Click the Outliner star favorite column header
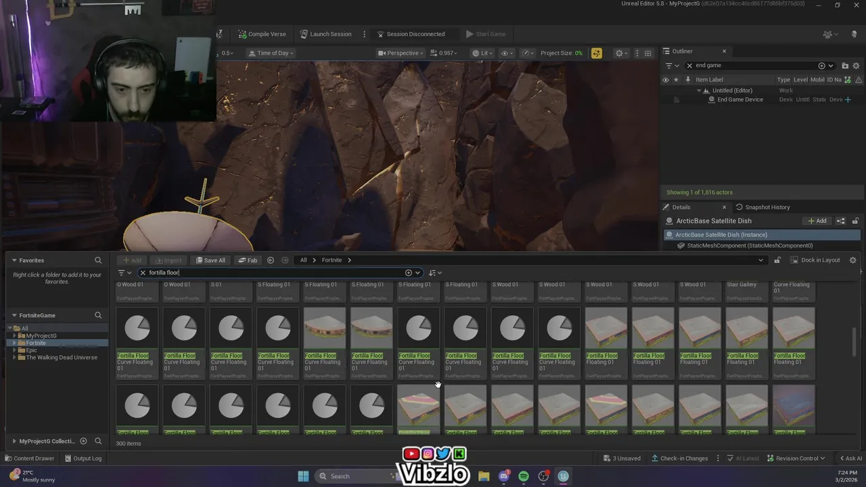 tap(676, 80)
